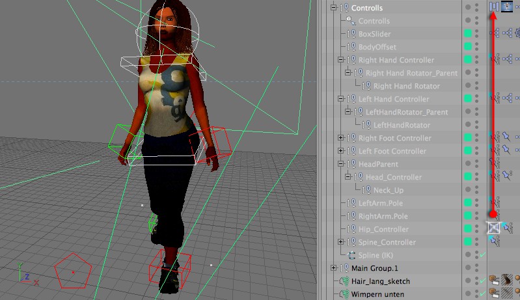The height and width of the screenshot is (300, 520).
Task: Expand Right Foot Controller
Action: 340,137
